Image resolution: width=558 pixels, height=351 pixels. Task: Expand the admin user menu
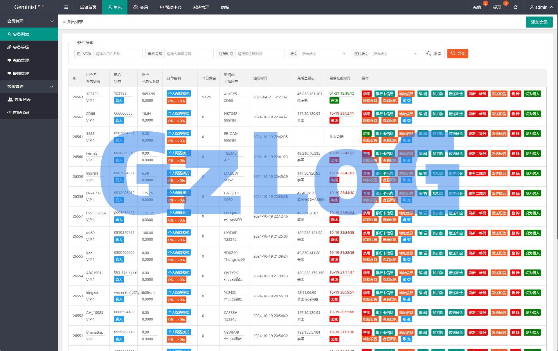(x=541, y=7)
